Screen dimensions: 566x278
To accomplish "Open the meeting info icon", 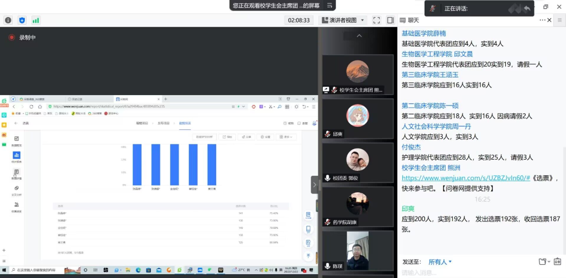I will click(x=8, y=20).
